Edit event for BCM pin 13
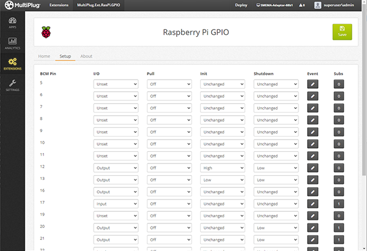367x251 pixels. [313, 180]
